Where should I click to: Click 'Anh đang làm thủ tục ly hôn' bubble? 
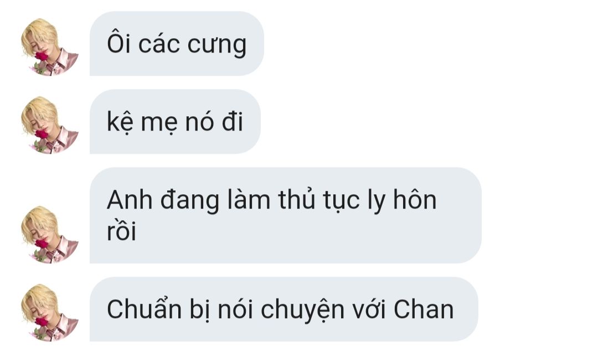point(285,215)
